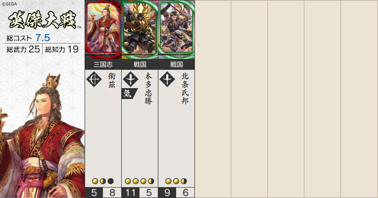The width and height of the screenshot is (378, 198).
Task: Select the 気 skill badge under 本多忠勝
Action: [x=129, y=94]
